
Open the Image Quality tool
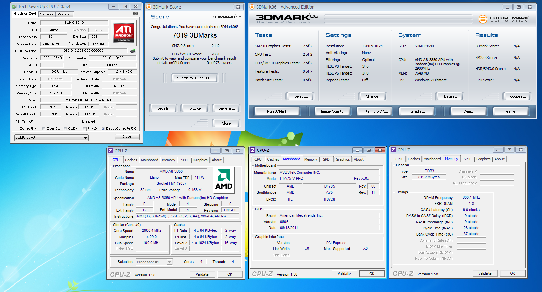point(333,111)
